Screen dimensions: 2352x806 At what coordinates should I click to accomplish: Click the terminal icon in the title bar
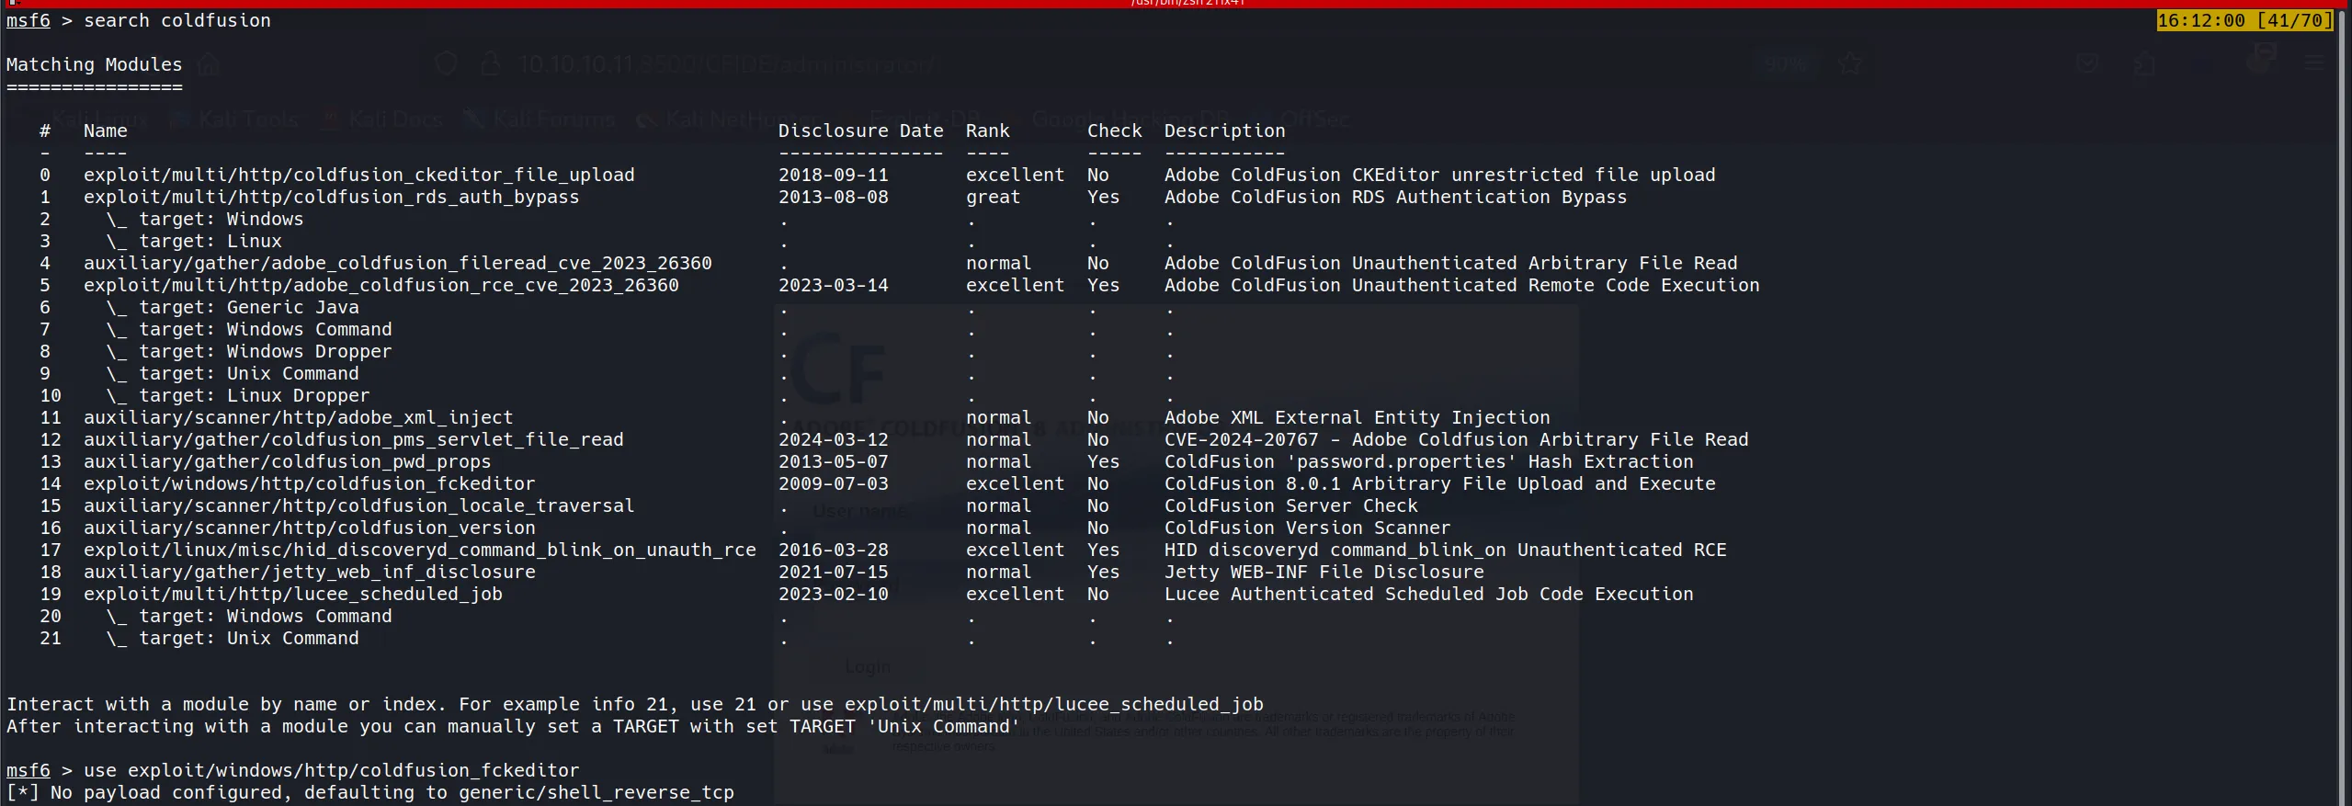click(13, 4)
